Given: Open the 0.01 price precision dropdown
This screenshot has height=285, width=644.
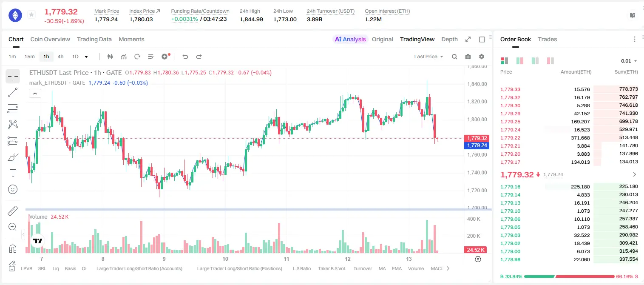Looking at the screenshot, I should [629, 61].
